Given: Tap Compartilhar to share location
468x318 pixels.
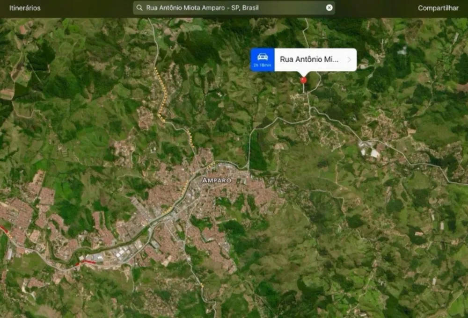Looking at the screenshot, I should [438, 8].
